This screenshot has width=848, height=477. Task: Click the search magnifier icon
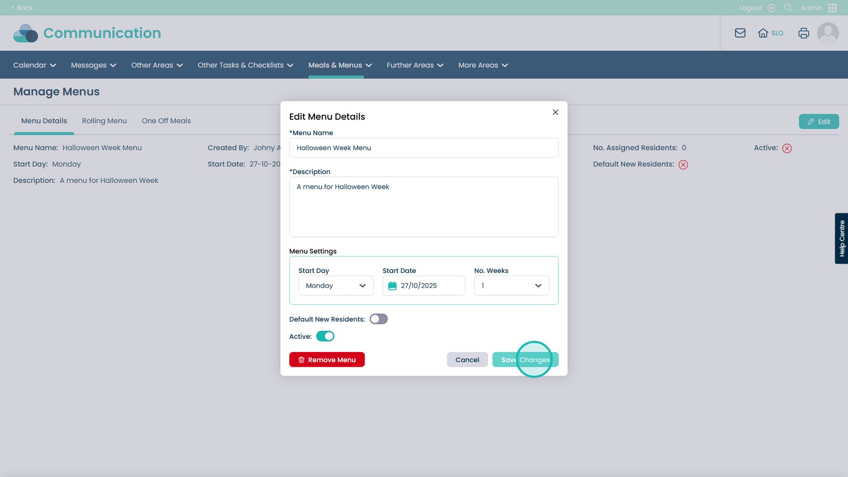[788, 8]
